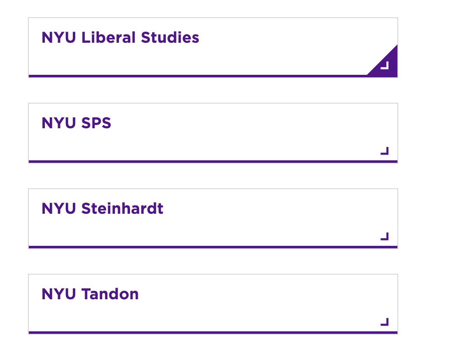The height and width of the screenshot is (356, 455).
Task: Open the NYU Liberal Studies title link
Action: point(120,38)
